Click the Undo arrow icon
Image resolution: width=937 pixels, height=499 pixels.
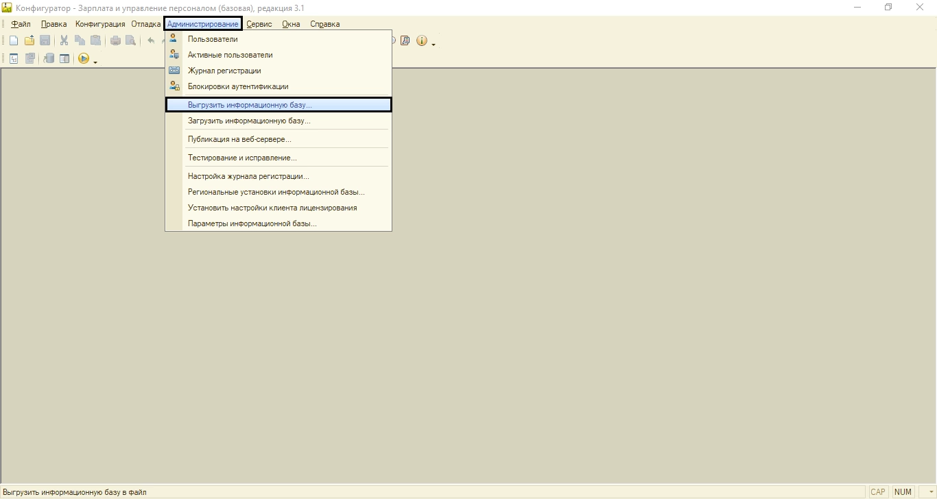tap(151, 41)
